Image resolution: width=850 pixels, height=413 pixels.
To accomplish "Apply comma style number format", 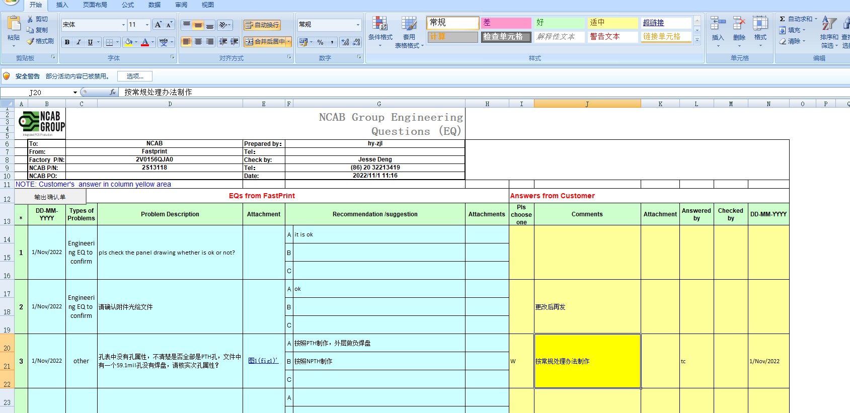I will point(332,42).
